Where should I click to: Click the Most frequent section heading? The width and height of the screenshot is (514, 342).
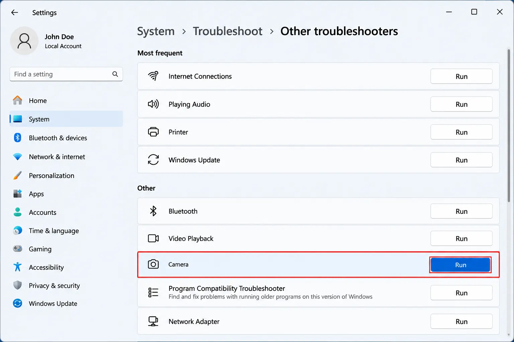160,53
